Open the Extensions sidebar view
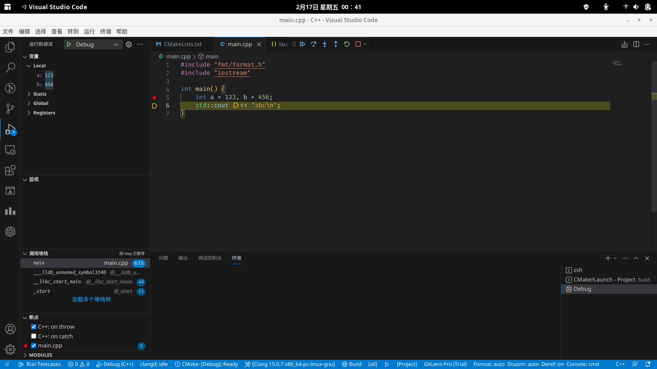657x369 pixels. tap(10, 170)
